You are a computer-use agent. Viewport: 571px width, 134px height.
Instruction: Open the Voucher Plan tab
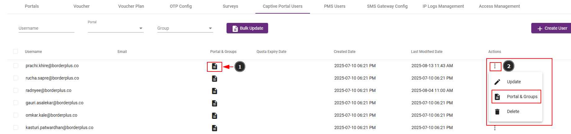click(131, 6)
